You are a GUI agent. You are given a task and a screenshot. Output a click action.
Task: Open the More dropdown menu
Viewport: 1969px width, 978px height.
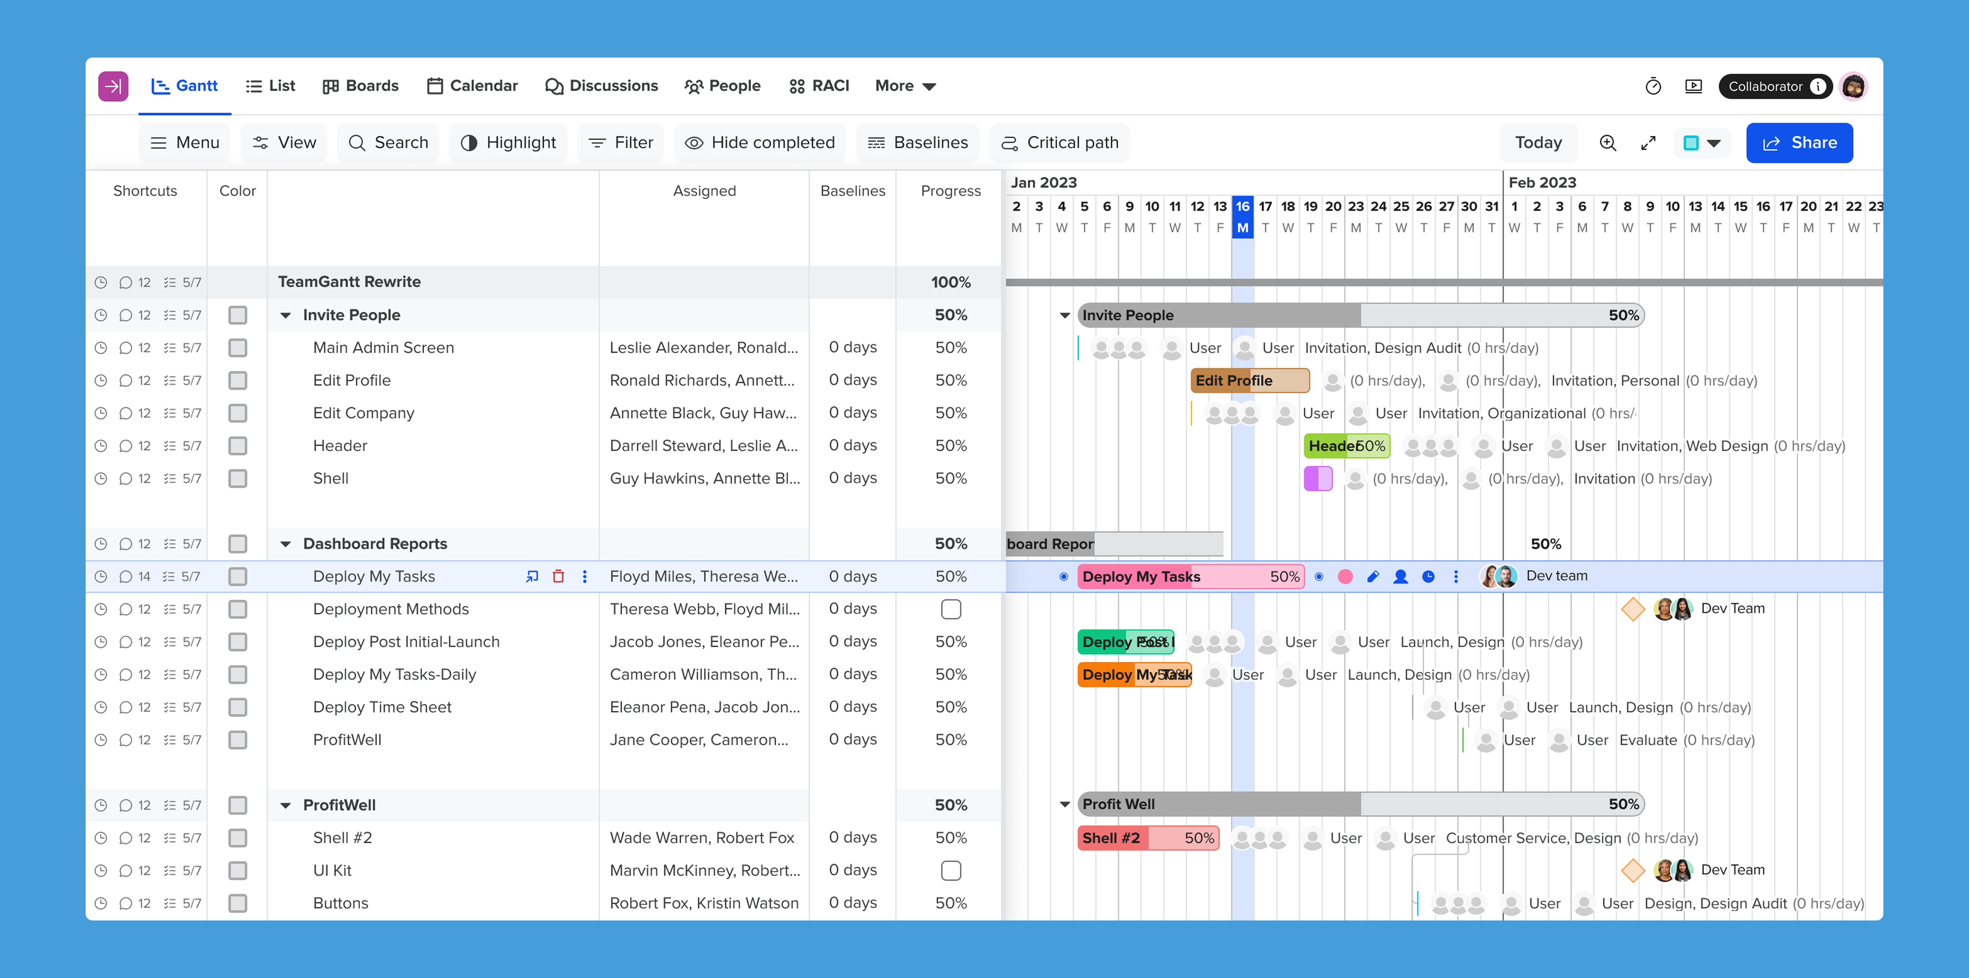point(905,86)
